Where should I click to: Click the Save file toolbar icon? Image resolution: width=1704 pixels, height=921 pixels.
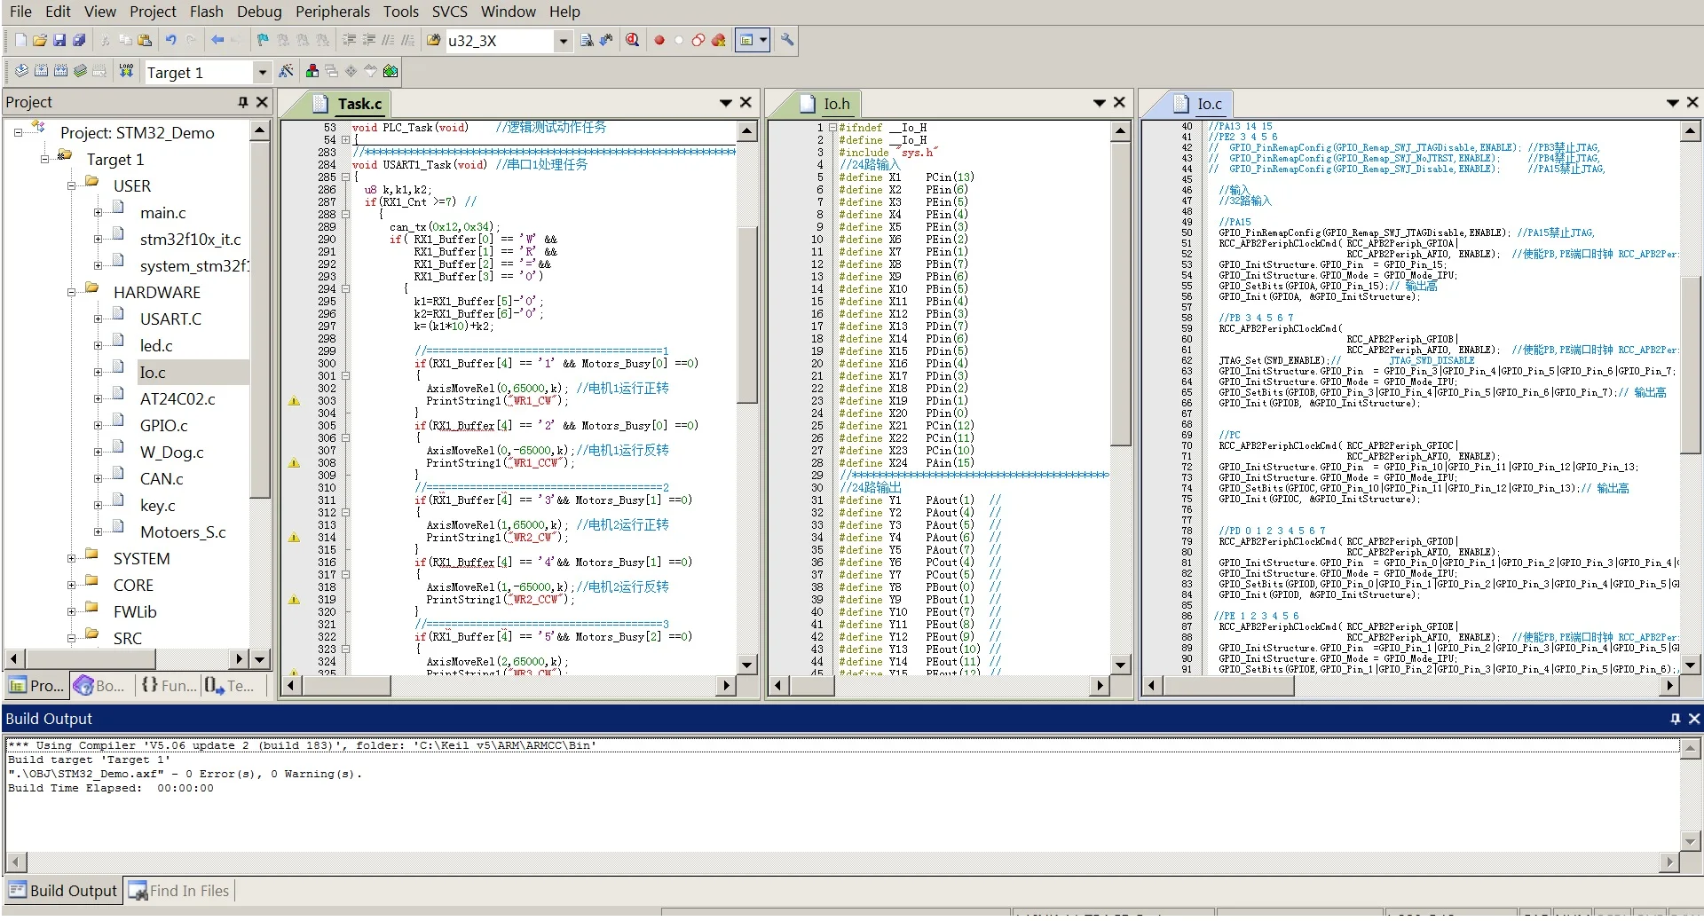point(59,40)
